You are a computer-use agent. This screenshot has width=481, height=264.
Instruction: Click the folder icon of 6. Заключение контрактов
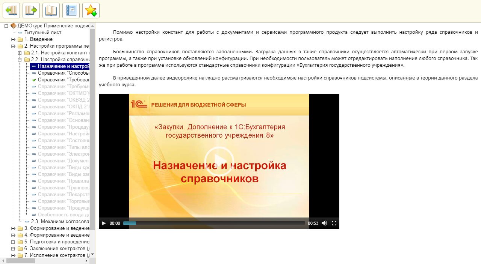[20, 249]
